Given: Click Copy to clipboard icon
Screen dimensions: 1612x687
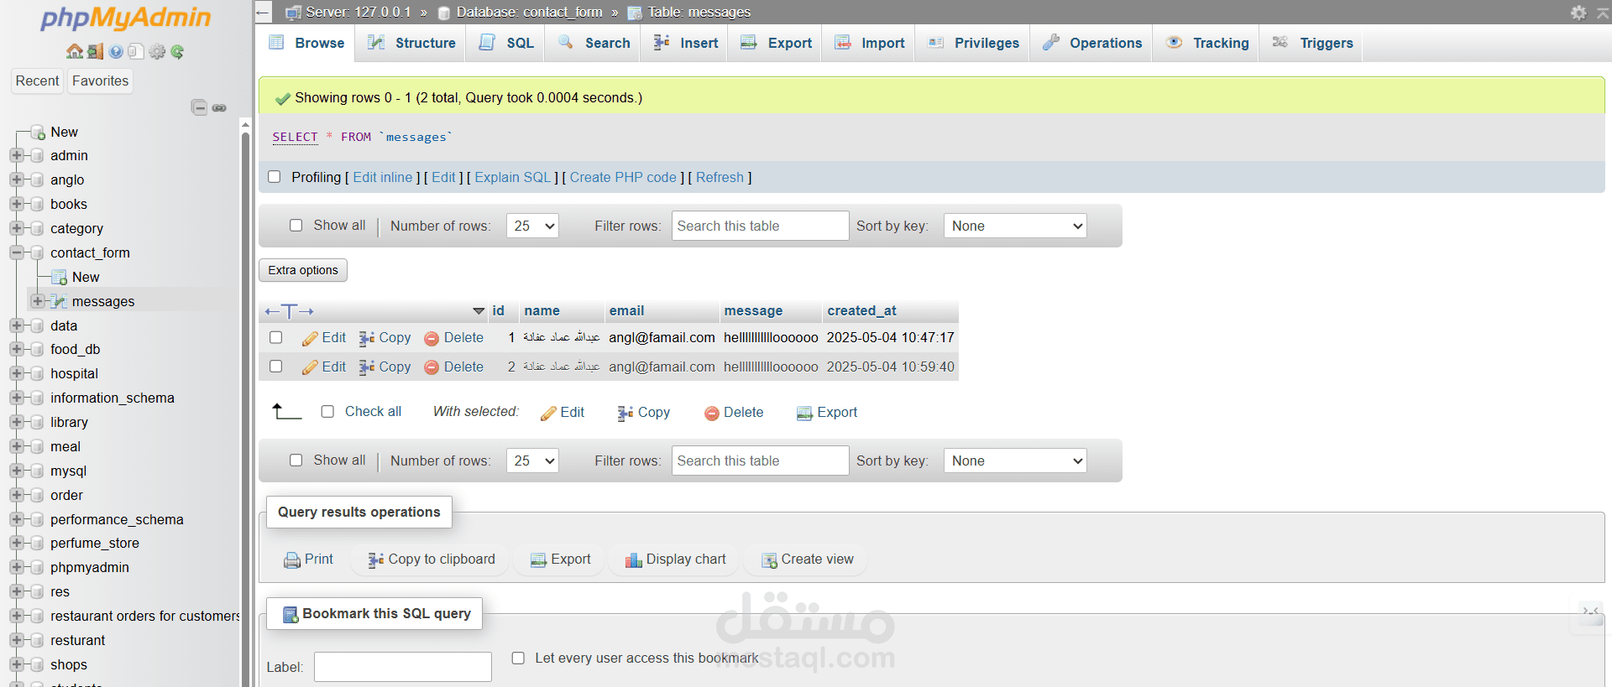Looking at the screenshot, I should pos(376,559).
